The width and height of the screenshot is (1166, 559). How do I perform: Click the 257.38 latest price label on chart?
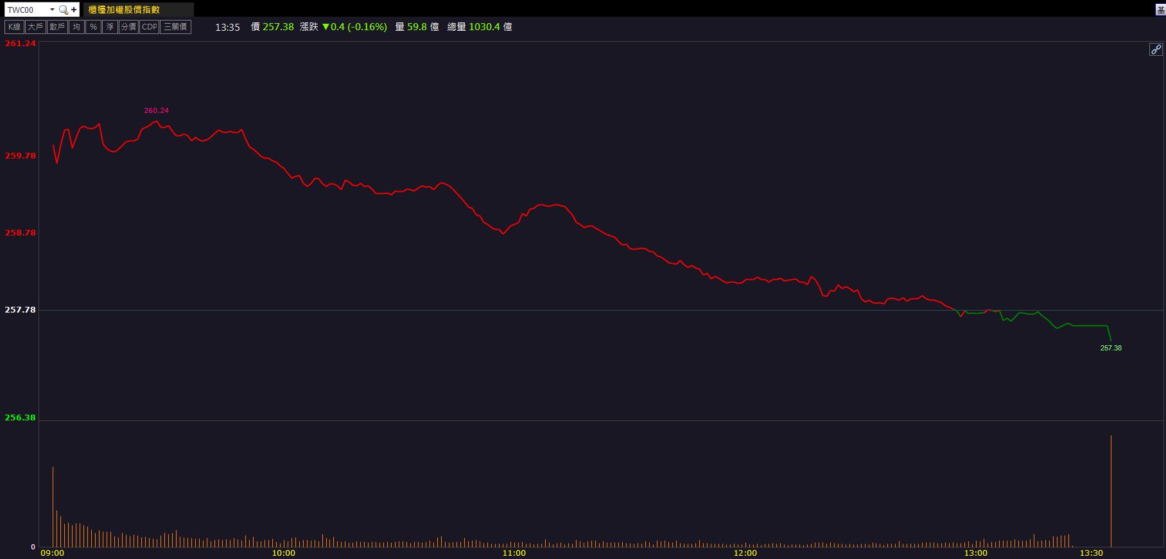(1111, 348)
